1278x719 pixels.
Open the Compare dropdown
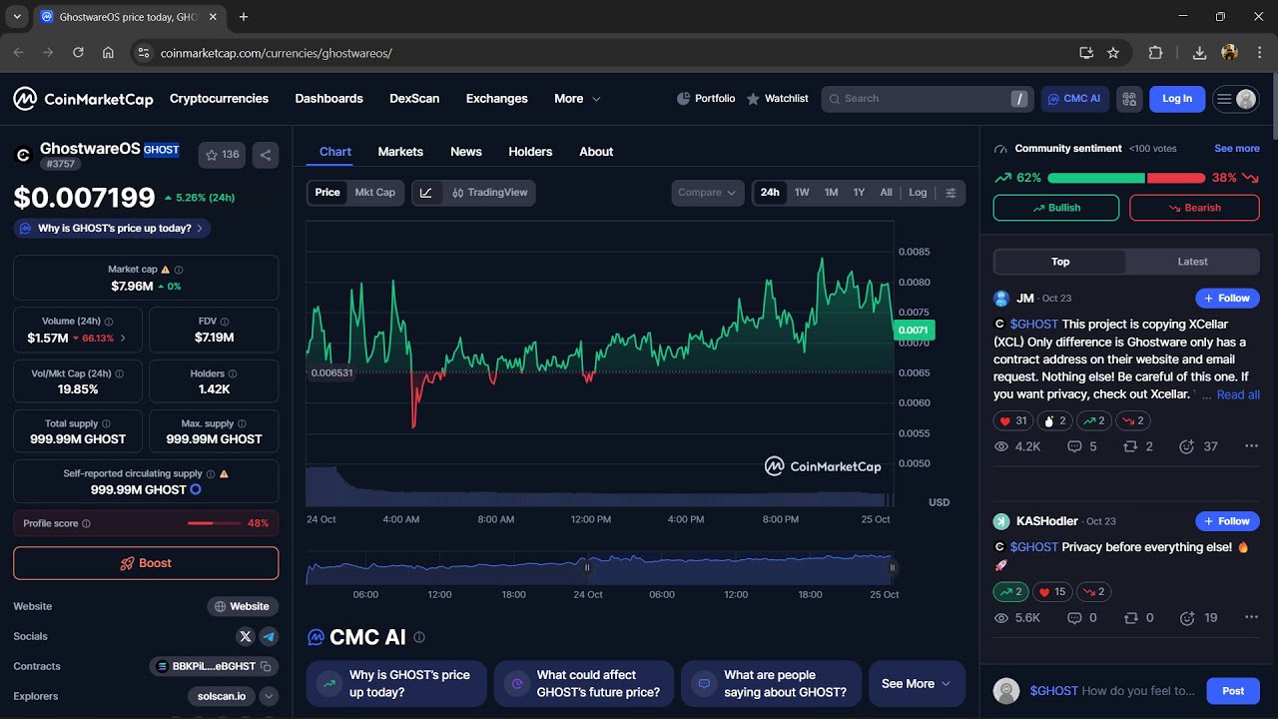(707, 193)
